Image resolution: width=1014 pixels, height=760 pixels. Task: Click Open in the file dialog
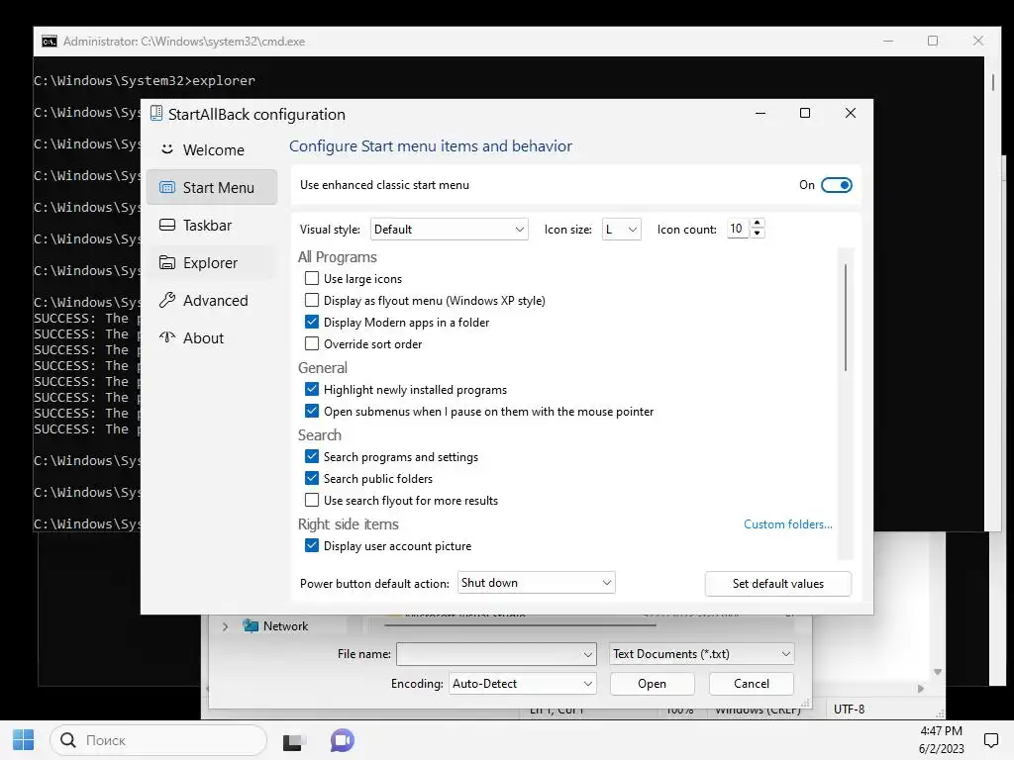652,683
